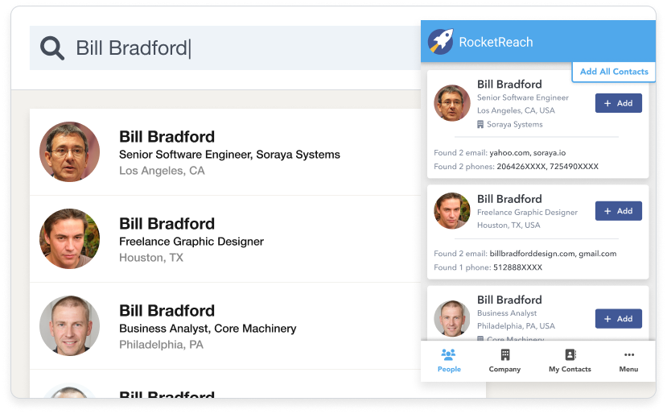The image size is (667, 414).
Task: Add the Freelance Graphic Designer contact
Action: (618, 211)
